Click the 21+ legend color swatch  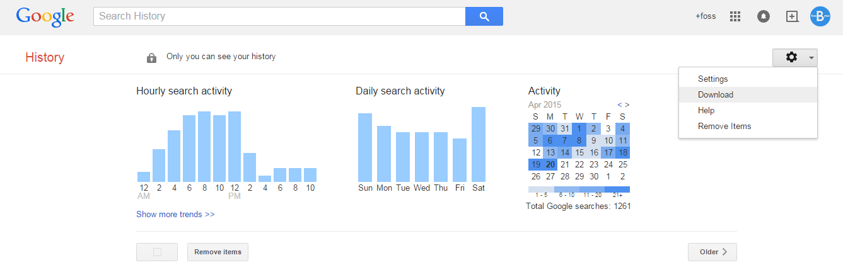617,189
